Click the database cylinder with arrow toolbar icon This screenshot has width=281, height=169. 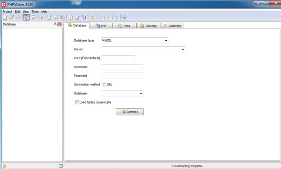pyautogui.click(x=41, y=17)
